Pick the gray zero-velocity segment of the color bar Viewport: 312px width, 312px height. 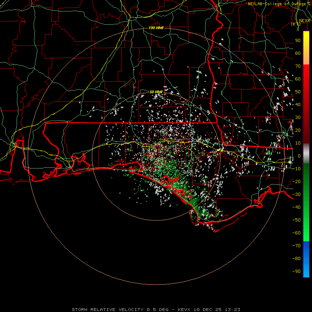point(306,154)
